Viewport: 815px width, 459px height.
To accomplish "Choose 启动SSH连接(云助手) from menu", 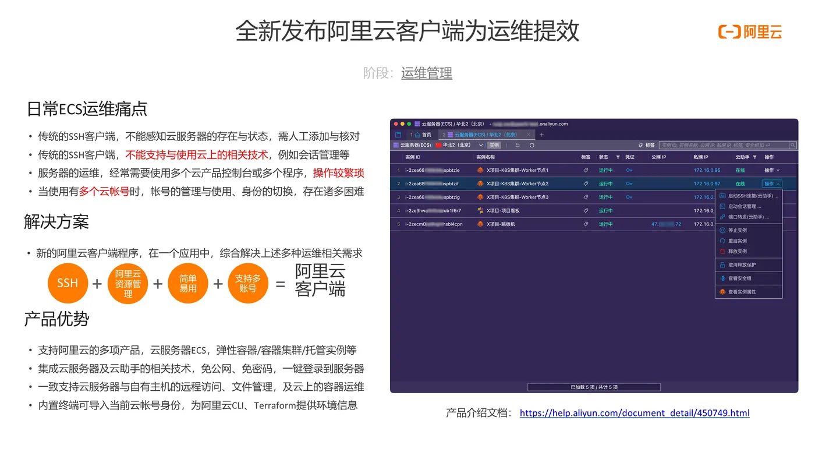I will (x=749, y=196).
